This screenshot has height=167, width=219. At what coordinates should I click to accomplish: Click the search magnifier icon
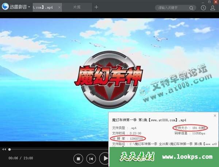coord(192,8)
